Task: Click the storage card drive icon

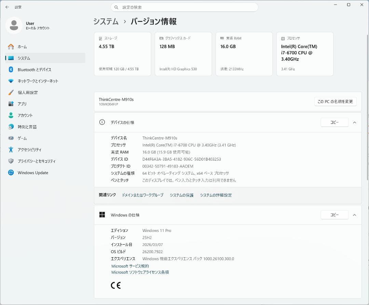Action: point(100,38)
